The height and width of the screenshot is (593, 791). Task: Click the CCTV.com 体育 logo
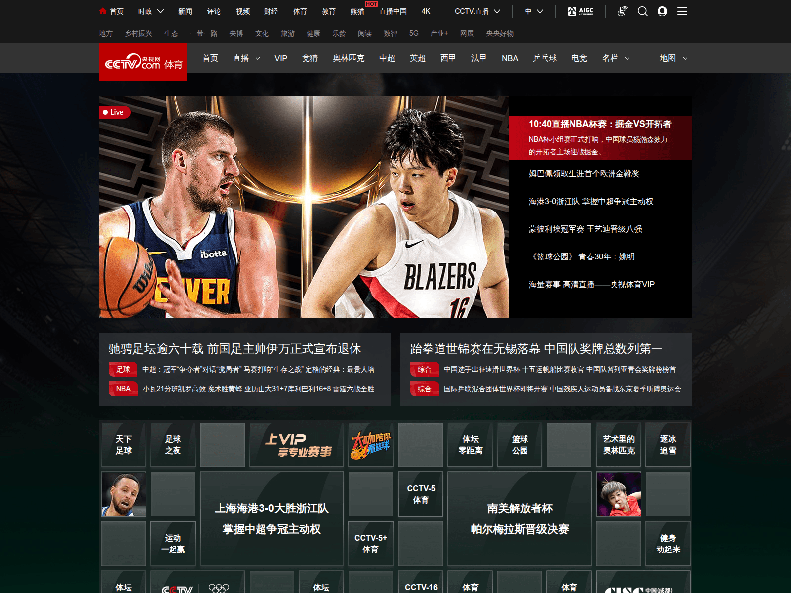pos(143,62)
